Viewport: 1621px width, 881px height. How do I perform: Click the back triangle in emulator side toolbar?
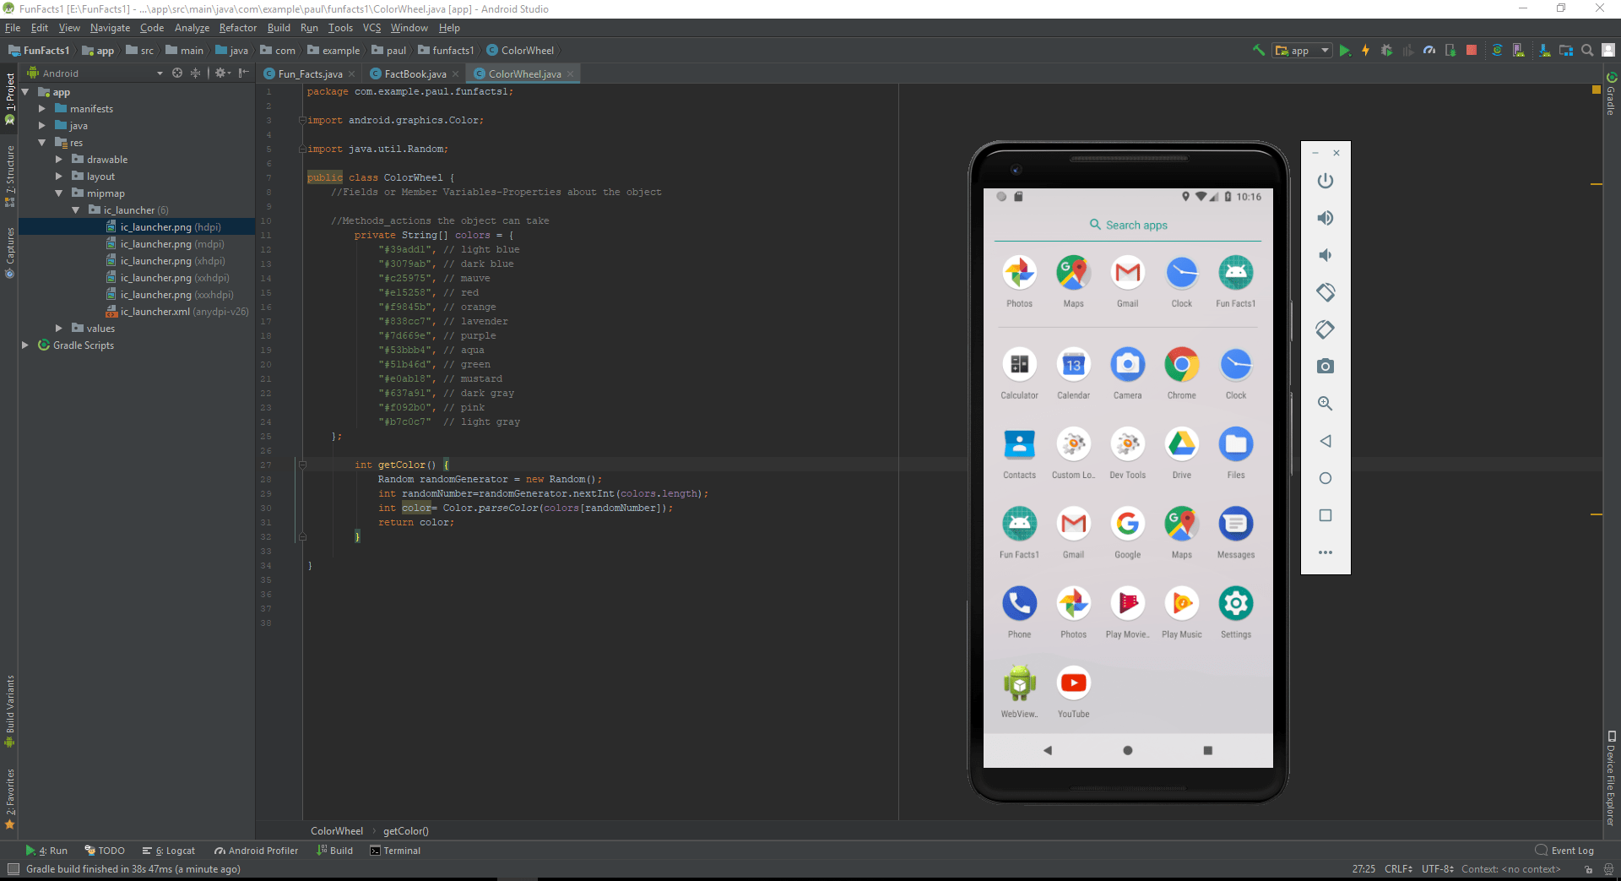(x=1326, y=441)
